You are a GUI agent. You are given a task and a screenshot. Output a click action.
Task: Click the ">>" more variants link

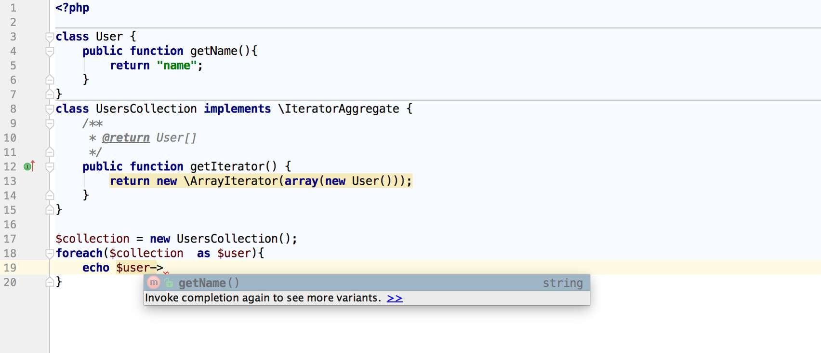(x=395, y=298)
